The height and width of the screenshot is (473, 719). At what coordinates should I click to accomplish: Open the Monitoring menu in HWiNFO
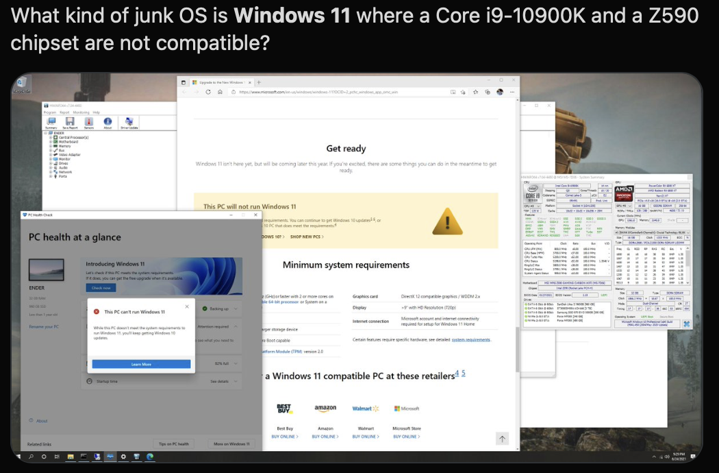[x=81, y=112]
